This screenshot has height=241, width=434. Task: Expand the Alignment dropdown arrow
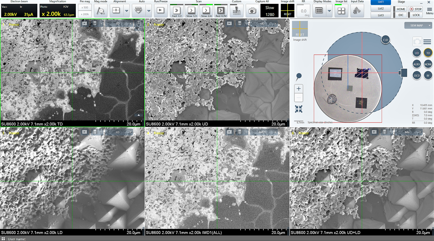[x=127, y=11]
